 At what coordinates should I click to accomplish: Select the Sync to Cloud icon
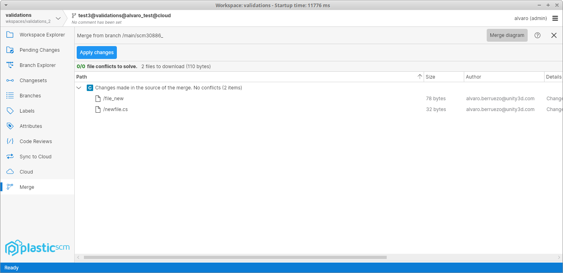pyautogui.click(x=10, y=156)
